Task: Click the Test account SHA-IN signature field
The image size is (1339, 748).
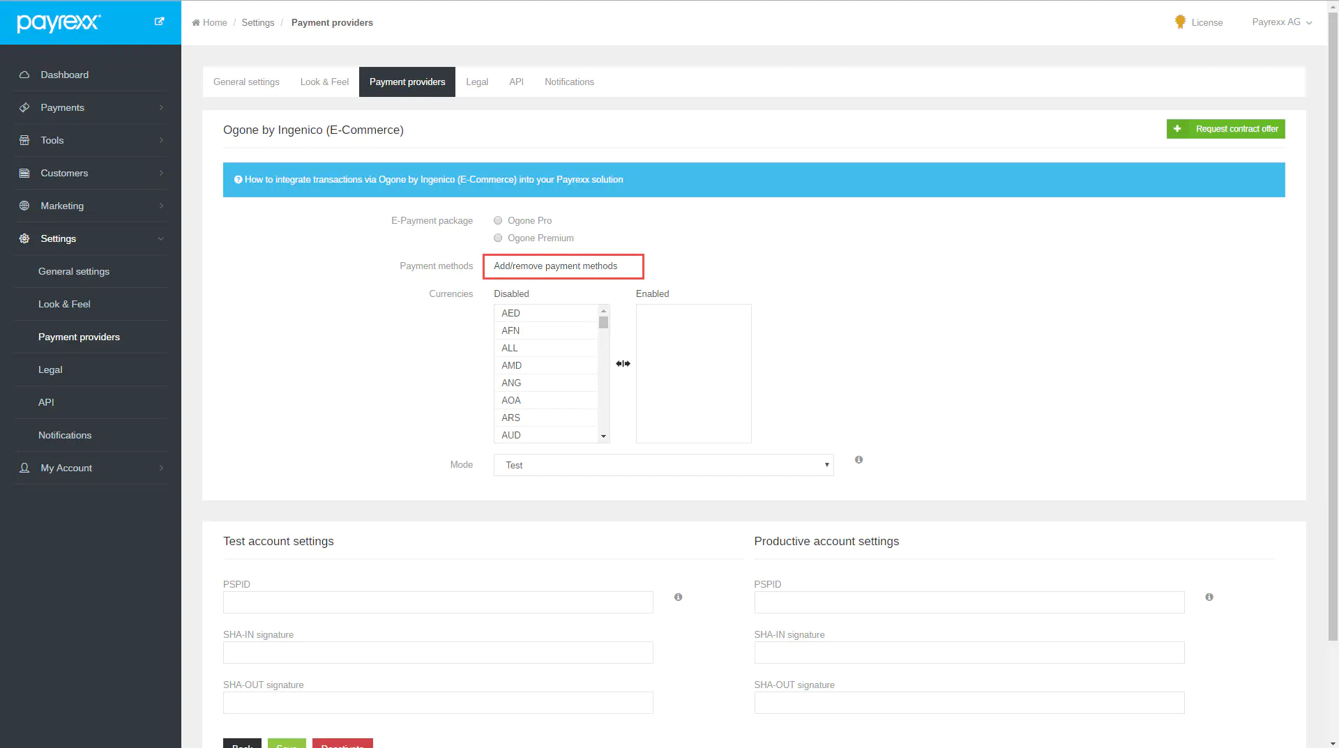Action: (438, 652)
